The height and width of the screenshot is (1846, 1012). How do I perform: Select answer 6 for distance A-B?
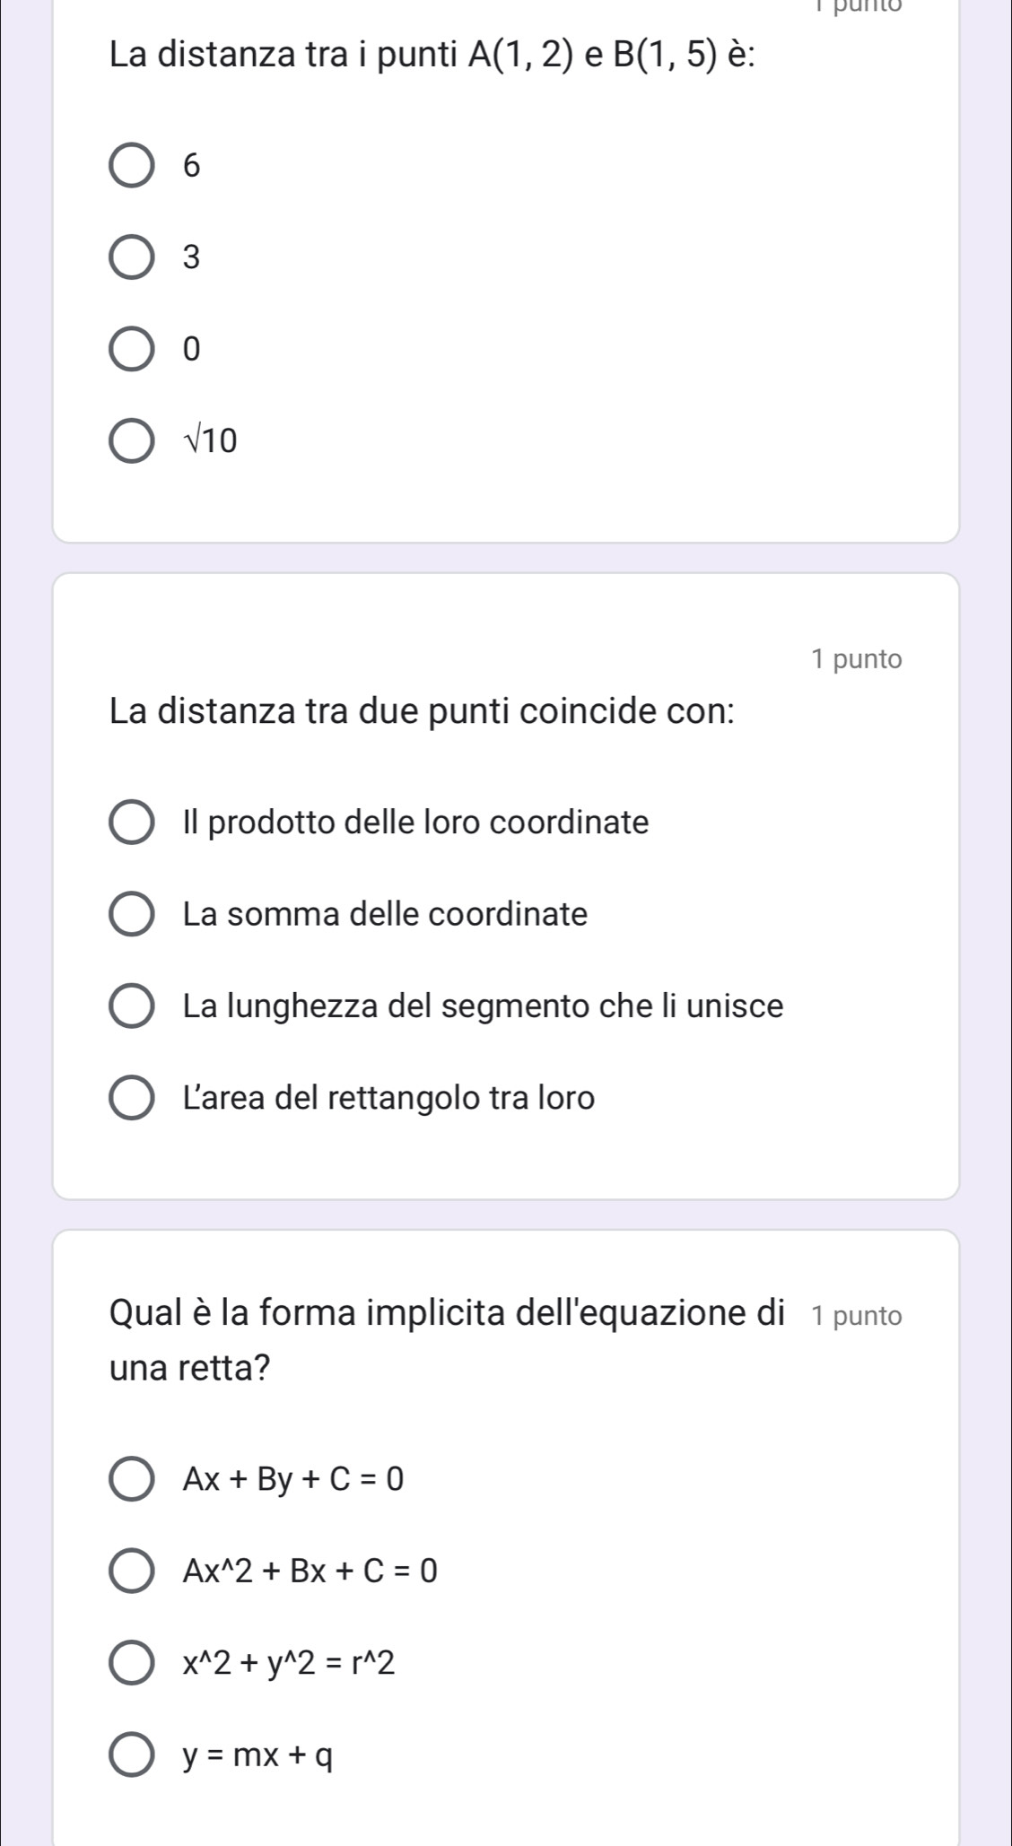tap(131, 166)
